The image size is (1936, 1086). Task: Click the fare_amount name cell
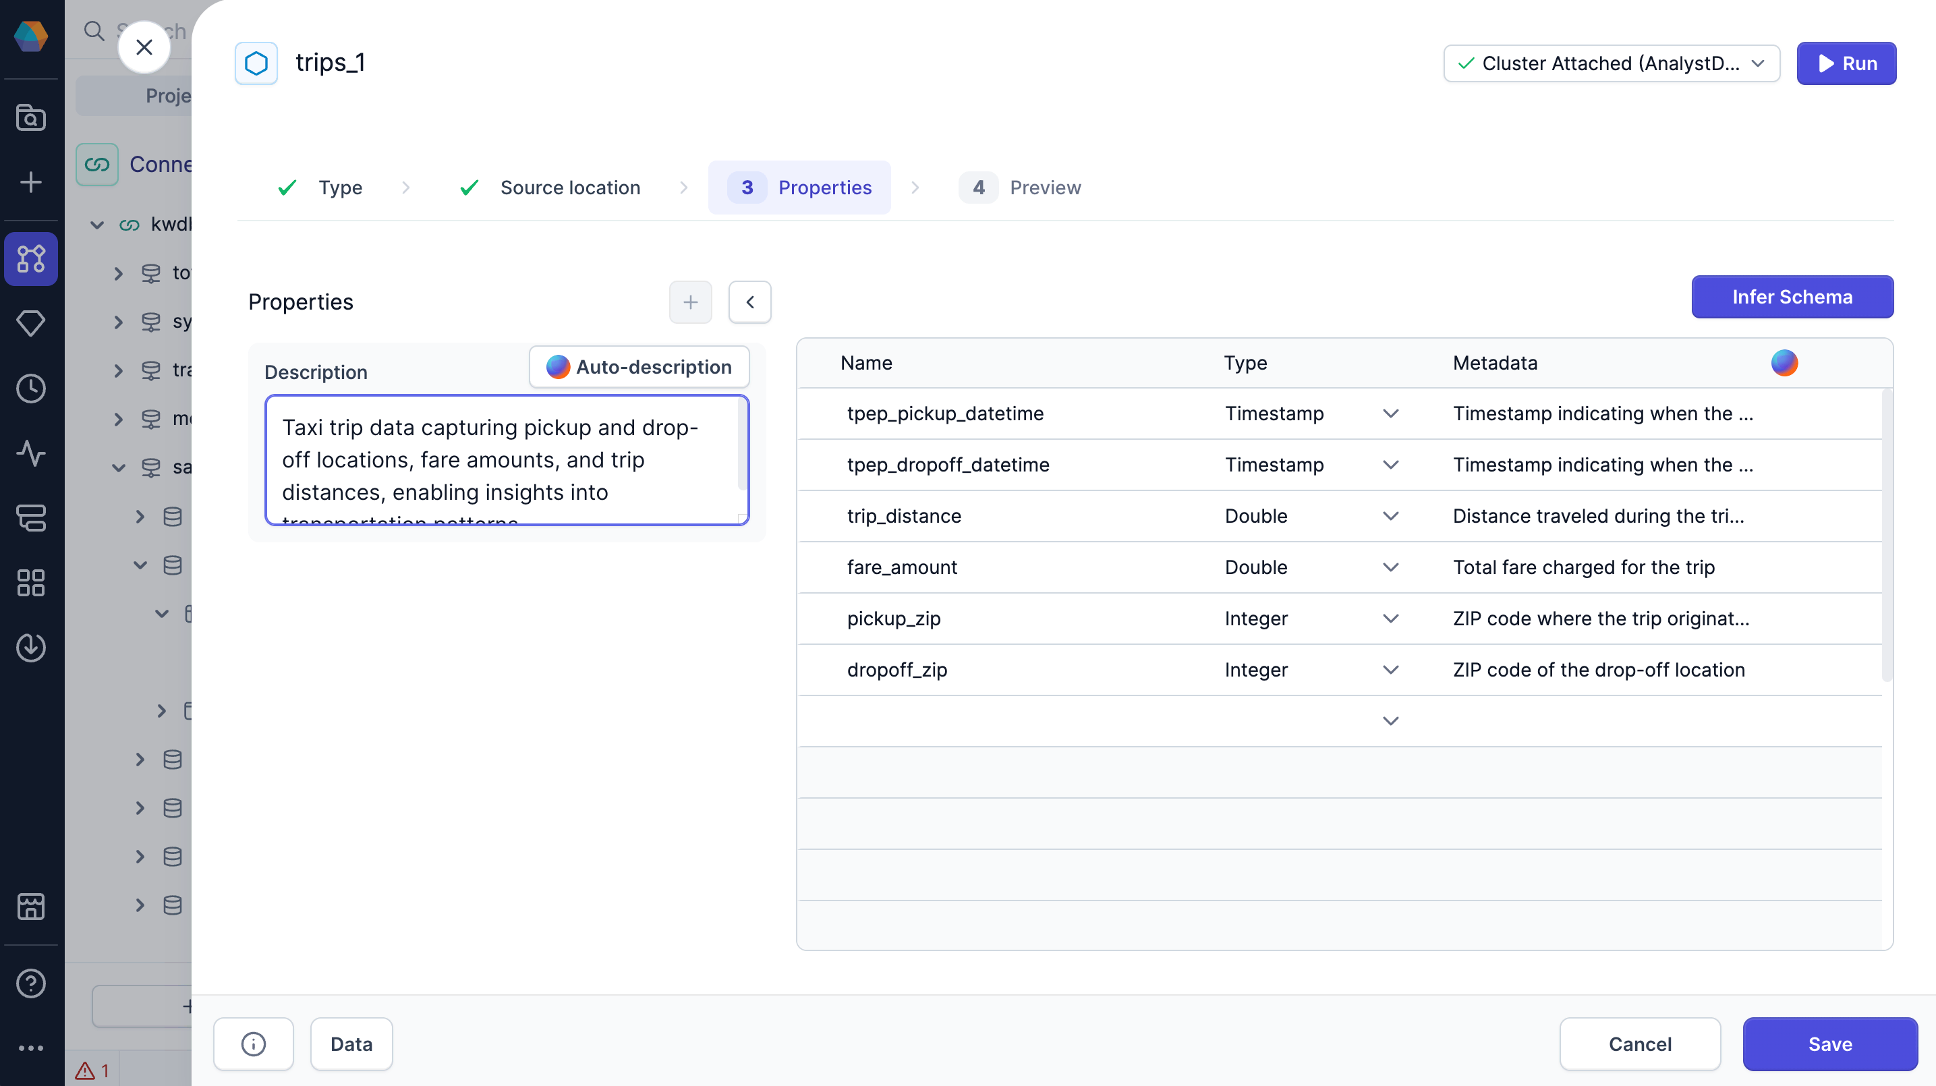pos(901,567)
